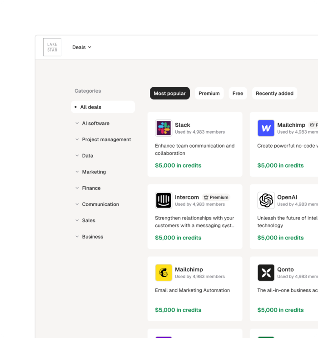Screen dimensions: 318x338
Task: Open the Slack deal title
Action: 183,125
